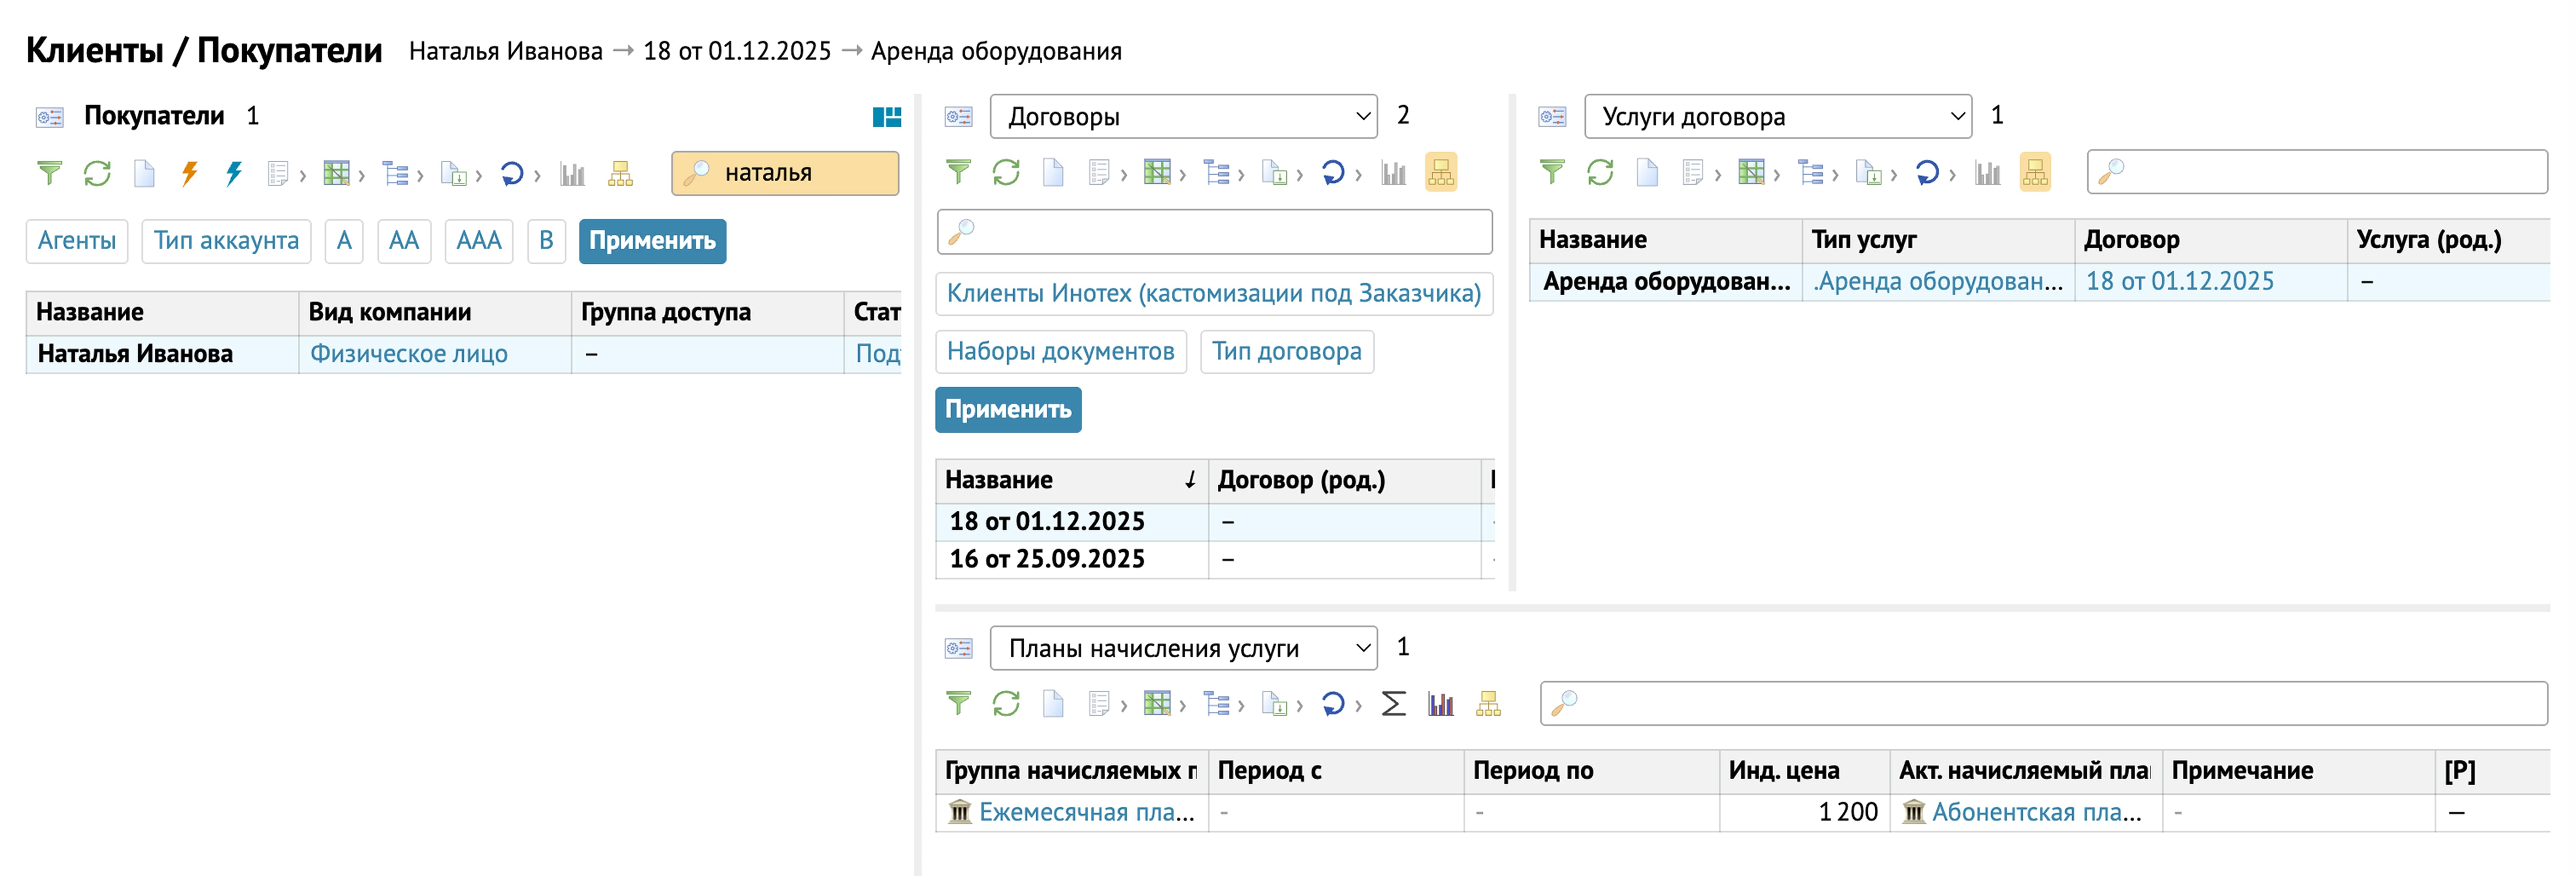Open the Физическое лицо link

pyautogui.click(x=408, y=354)
